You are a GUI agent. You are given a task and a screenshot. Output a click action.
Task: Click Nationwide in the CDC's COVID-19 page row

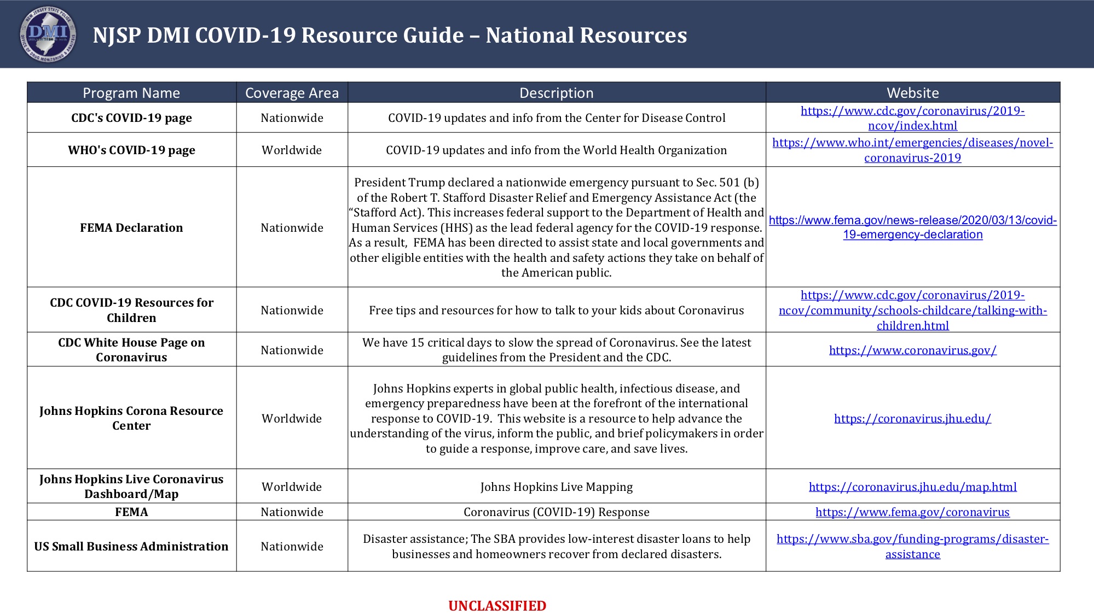point(292,118)
